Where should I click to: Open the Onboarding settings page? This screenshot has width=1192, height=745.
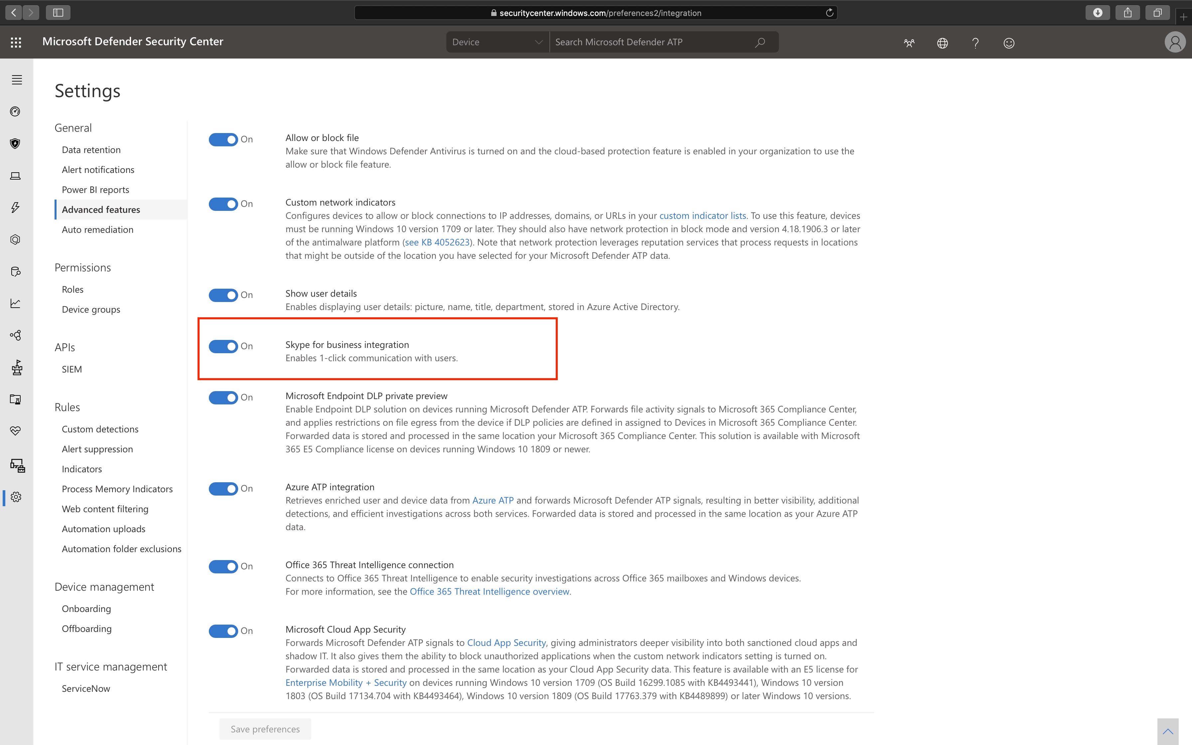(x=86, y=609)
